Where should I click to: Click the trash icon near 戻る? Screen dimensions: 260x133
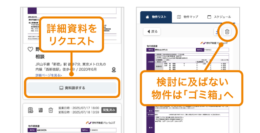pos(227,32)
